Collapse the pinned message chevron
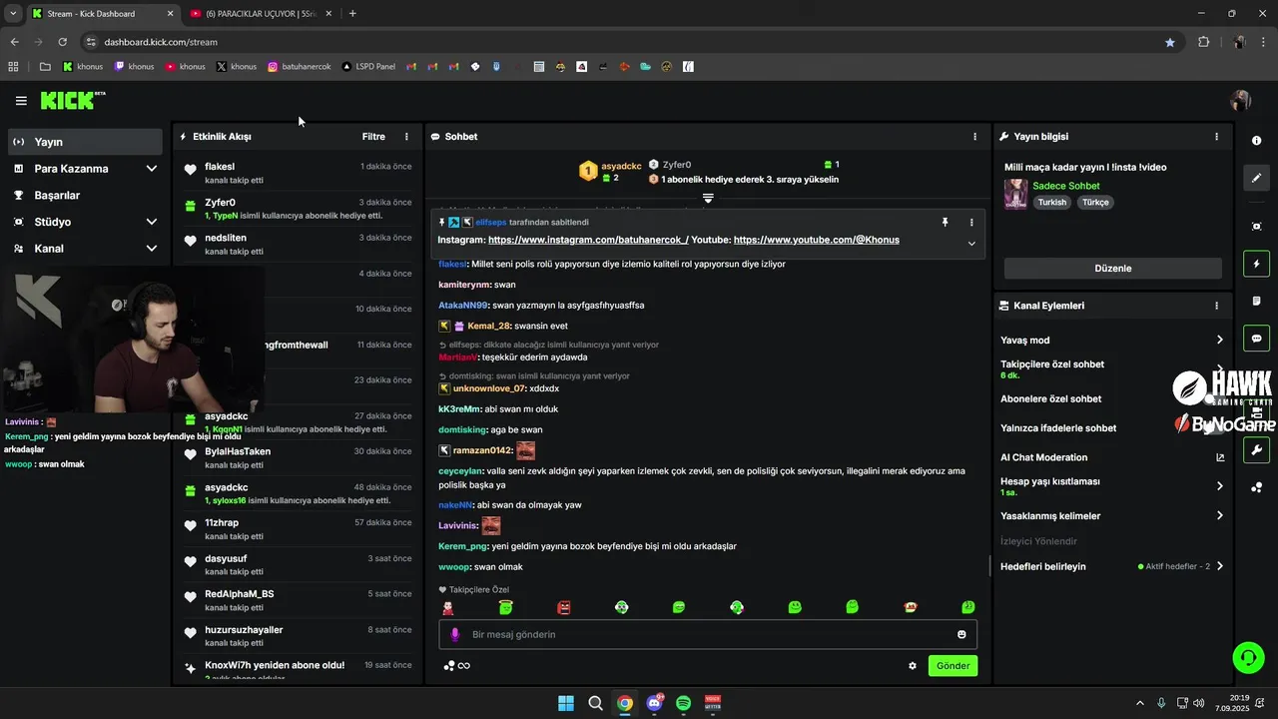Screen dimensions: 1278x719 (x=971, y=244)
